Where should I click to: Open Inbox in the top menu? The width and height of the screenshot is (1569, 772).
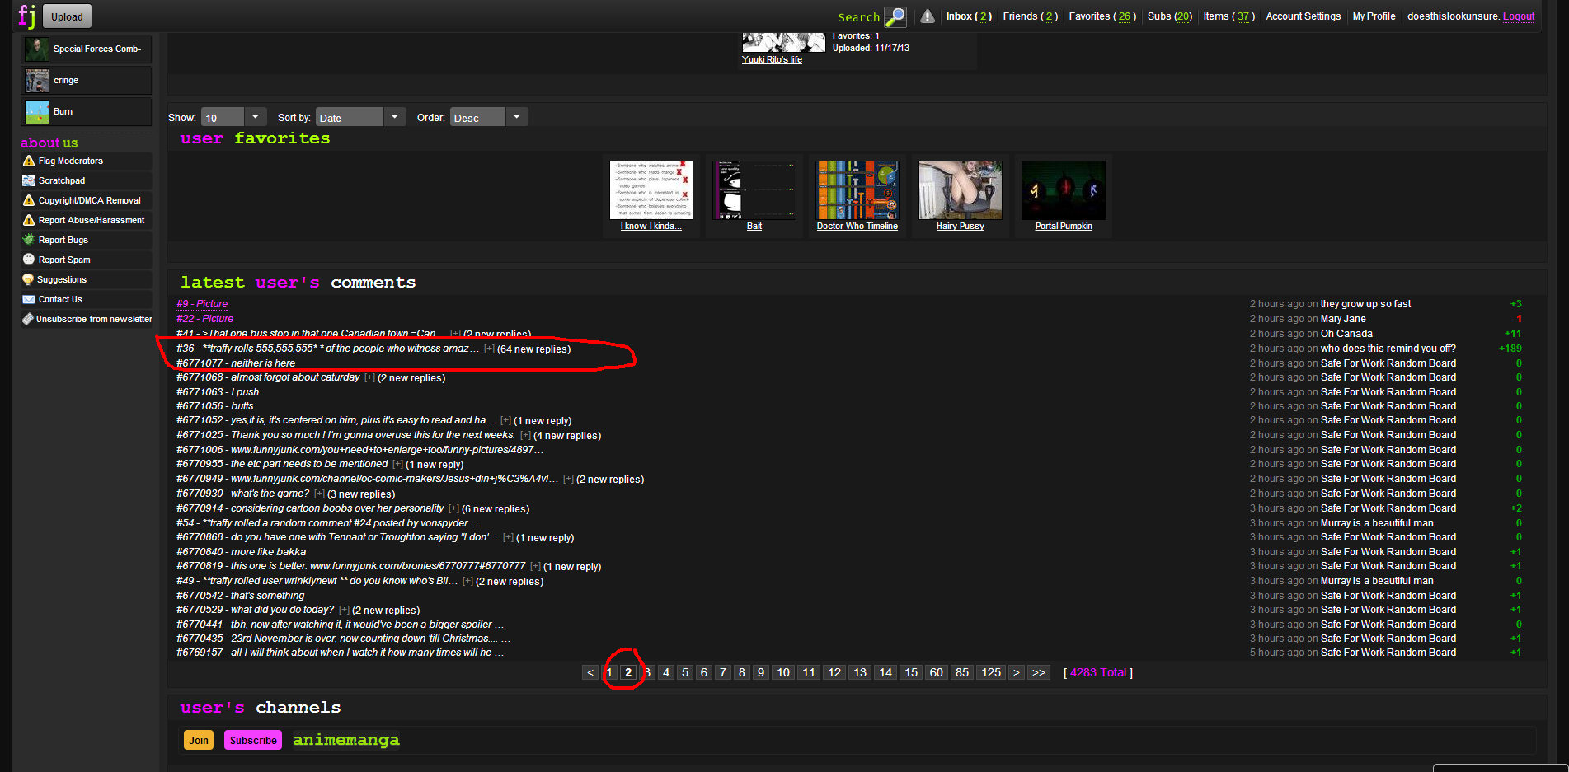(x=968, y=16)
